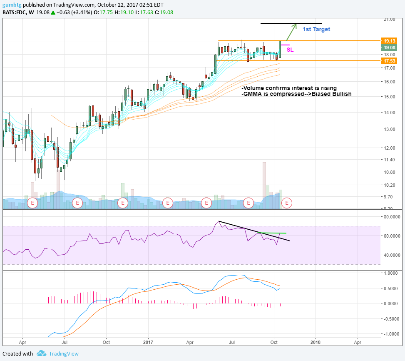The image size is (405, 361).
Task: Click the earnings marker near July 2016
Action: pos(77,203)
